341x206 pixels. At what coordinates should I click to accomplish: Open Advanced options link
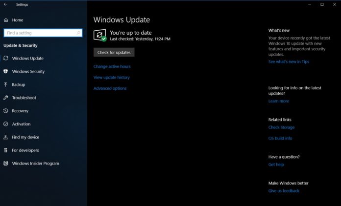[110, 88]
